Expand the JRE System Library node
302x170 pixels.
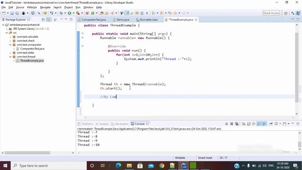[x=7, y=29]
